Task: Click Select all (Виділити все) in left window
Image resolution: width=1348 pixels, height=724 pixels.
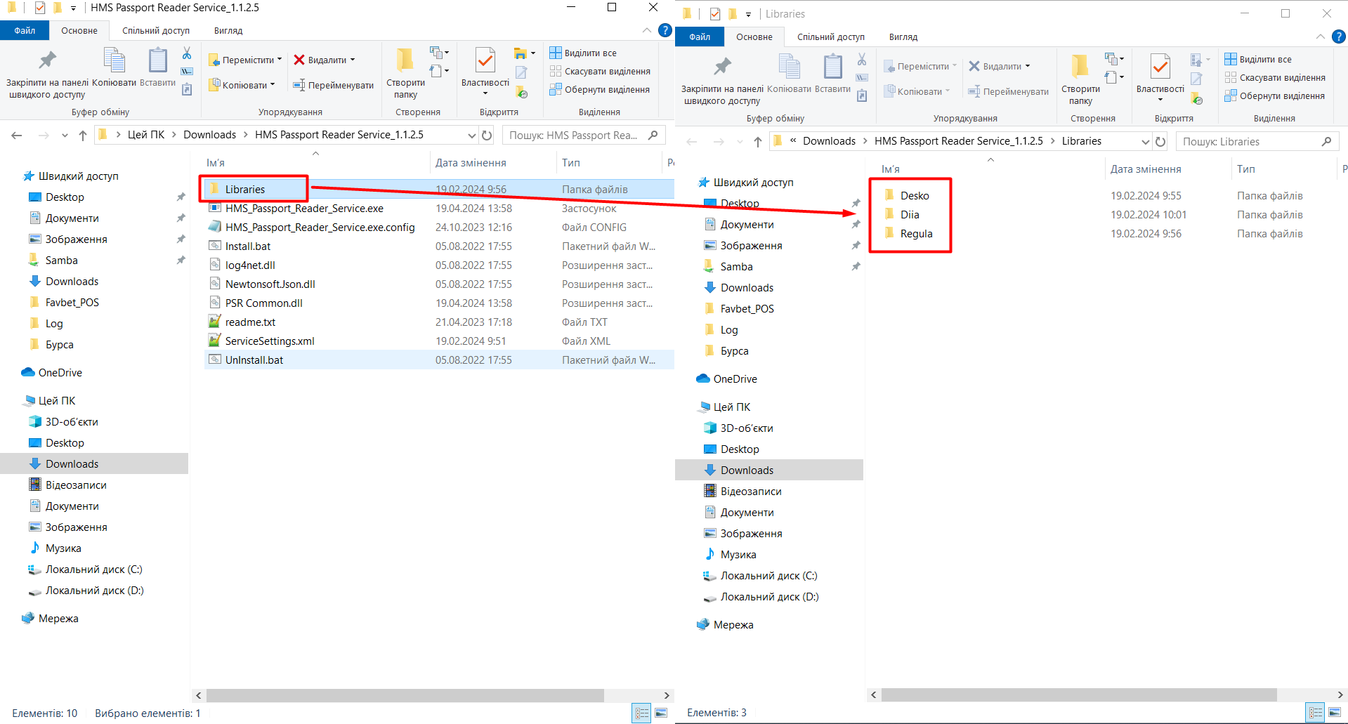Action: pos(583,53)
